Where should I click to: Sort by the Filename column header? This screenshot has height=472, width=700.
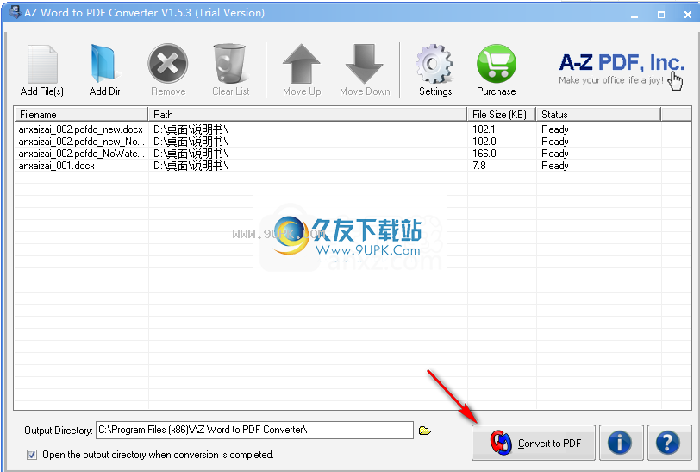click(x=81, y=115)
